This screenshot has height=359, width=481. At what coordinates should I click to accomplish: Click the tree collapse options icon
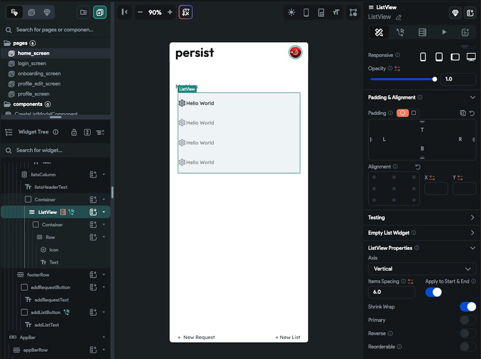[x=101, y=132]
